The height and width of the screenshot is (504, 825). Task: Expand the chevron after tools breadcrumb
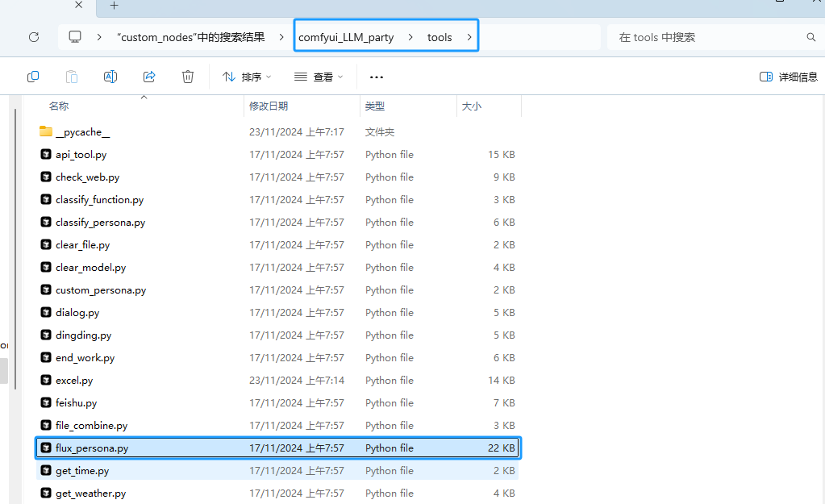point(469,37)
